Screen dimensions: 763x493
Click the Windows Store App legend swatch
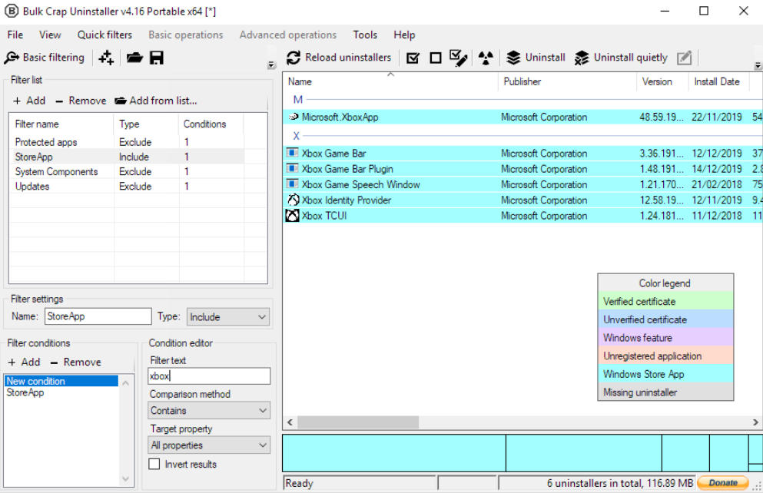pyautogui.click(x=665, y=374)
